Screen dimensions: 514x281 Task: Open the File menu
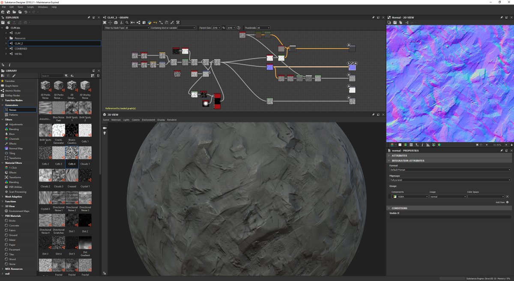[3, 7]
